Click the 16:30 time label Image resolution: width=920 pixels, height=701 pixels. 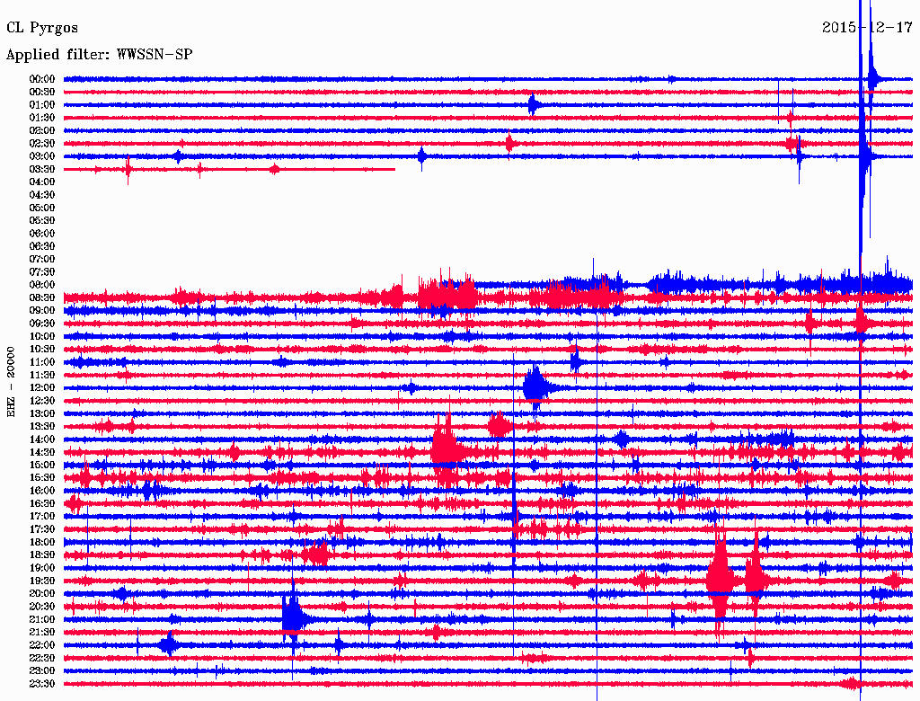pyautogui.click(x=42, y=504)
